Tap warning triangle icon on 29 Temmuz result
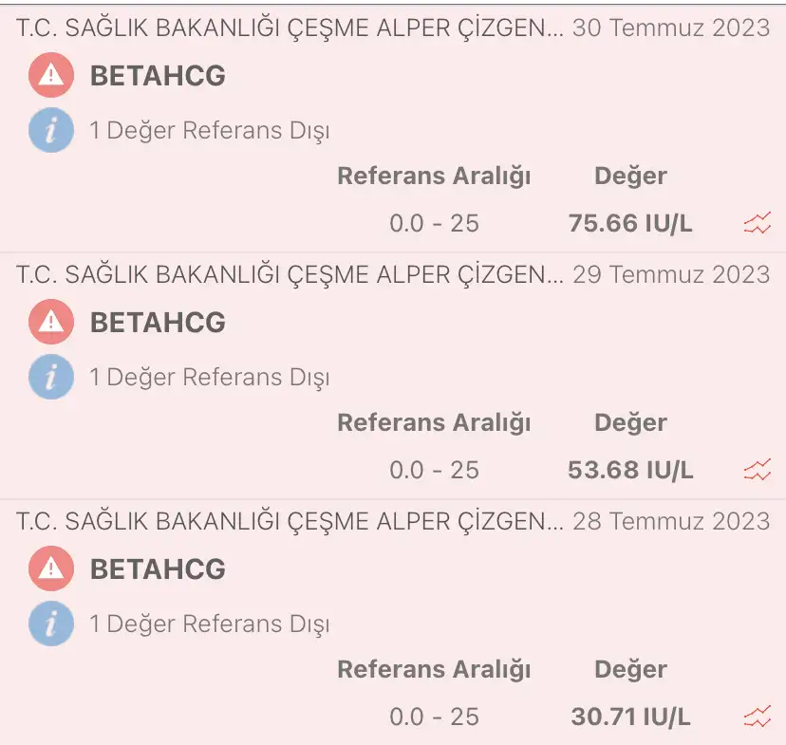The width and height of the screenshot is (786, 745). pos(51,323)
